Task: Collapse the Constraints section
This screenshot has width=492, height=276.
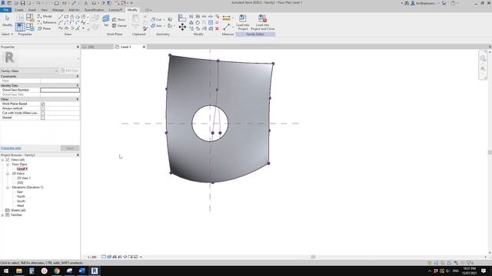Action: point(78,77)
